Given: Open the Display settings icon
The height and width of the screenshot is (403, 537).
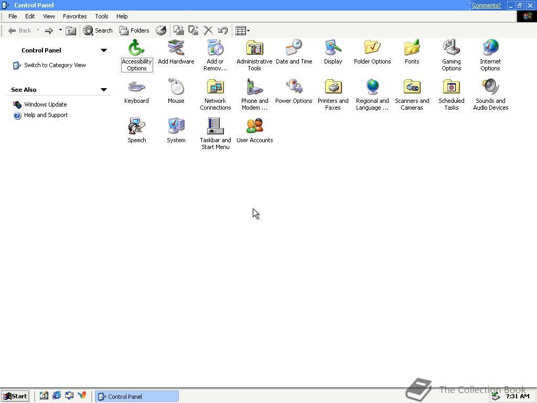Looking at the screenshot, I should coord(333,52).
